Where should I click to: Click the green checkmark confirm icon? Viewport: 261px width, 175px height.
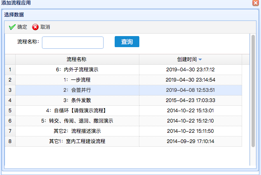coord(12,27)
